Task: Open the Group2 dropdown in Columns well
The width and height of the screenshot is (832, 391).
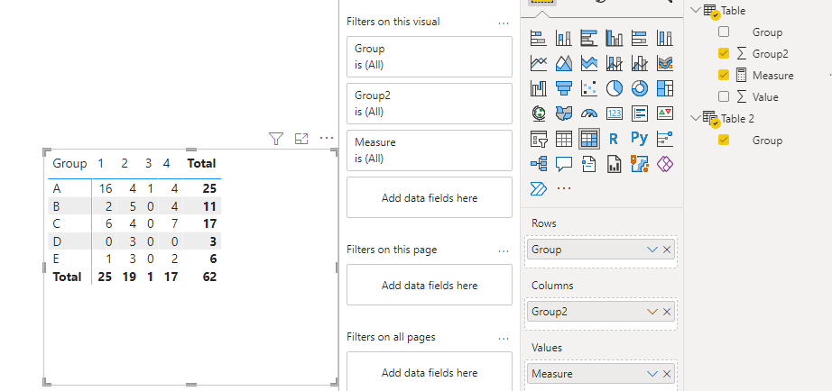Action: pos(652,312)
